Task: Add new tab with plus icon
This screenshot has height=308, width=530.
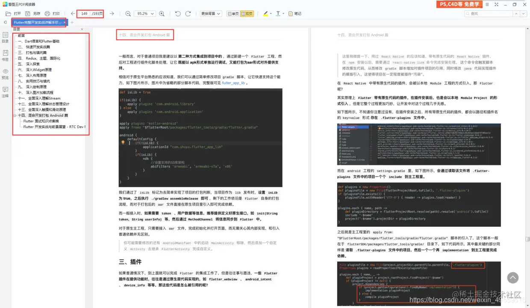Action: pyautogui.click(x=72, y=22)
